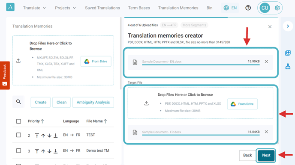Screen dimensions: 295x165
Task: Click the broom clean icon in sidebar
Action: point(288,66)
